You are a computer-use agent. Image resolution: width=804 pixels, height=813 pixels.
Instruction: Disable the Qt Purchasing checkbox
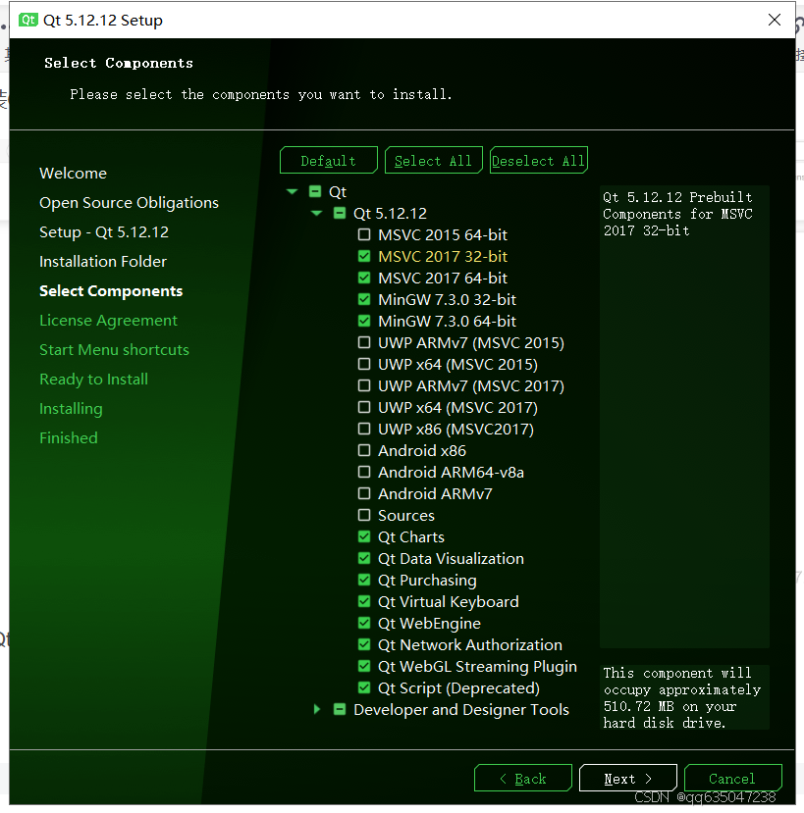click(x=364, y=580)
